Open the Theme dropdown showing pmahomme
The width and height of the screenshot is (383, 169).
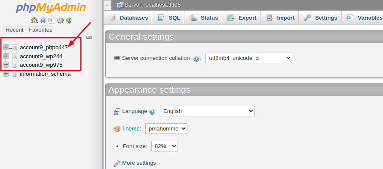point(166,129)
